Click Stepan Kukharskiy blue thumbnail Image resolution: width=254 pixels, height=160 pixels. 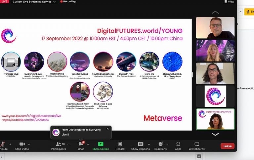point(172,61)
